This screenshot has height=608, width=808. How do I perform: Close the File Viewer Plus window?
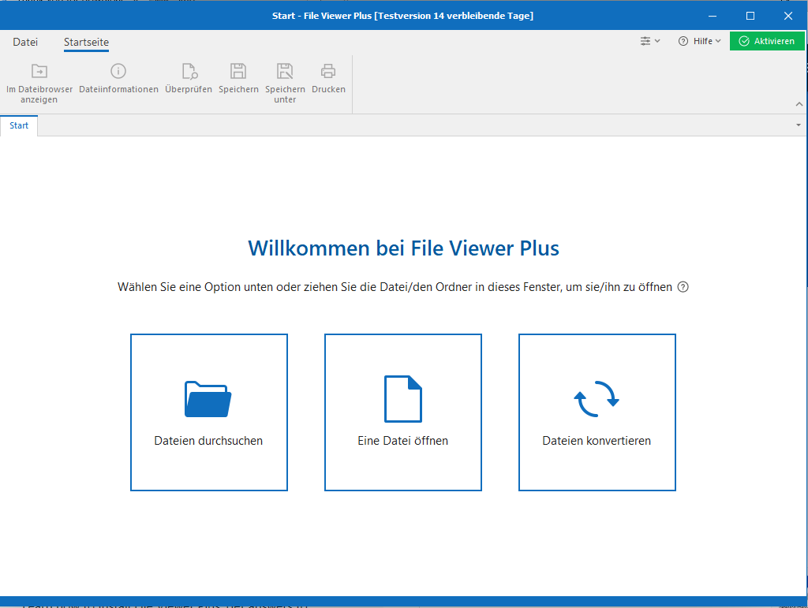(x=788, y=16)
